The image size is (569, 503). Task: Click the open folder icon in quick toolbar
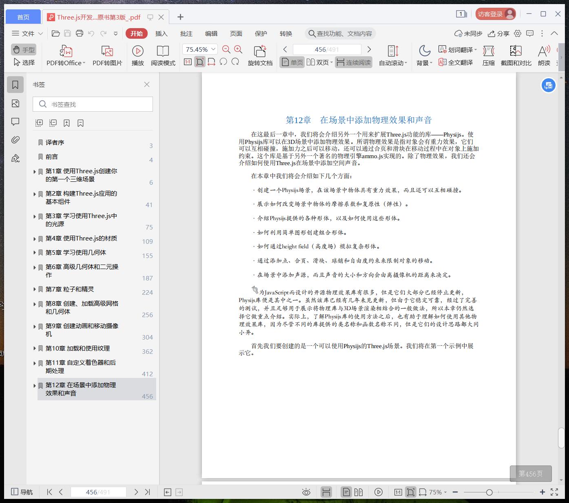[x=56, y=33]
